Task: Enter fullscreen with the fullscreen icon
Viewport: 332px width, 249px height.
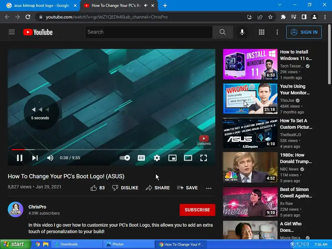Action: [x=204, y=158]
